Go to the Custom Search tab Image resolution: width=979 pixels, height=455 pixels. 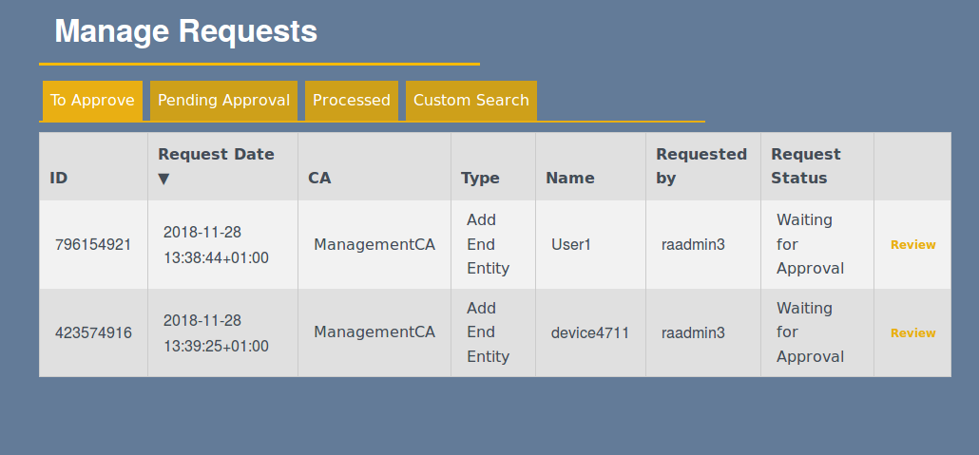pyautogui.click(x=470, y=101)
